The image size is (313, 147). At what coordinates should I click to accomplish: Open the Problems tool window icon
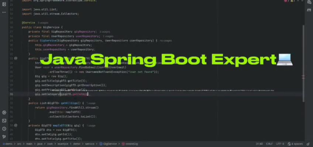(4, 129)
